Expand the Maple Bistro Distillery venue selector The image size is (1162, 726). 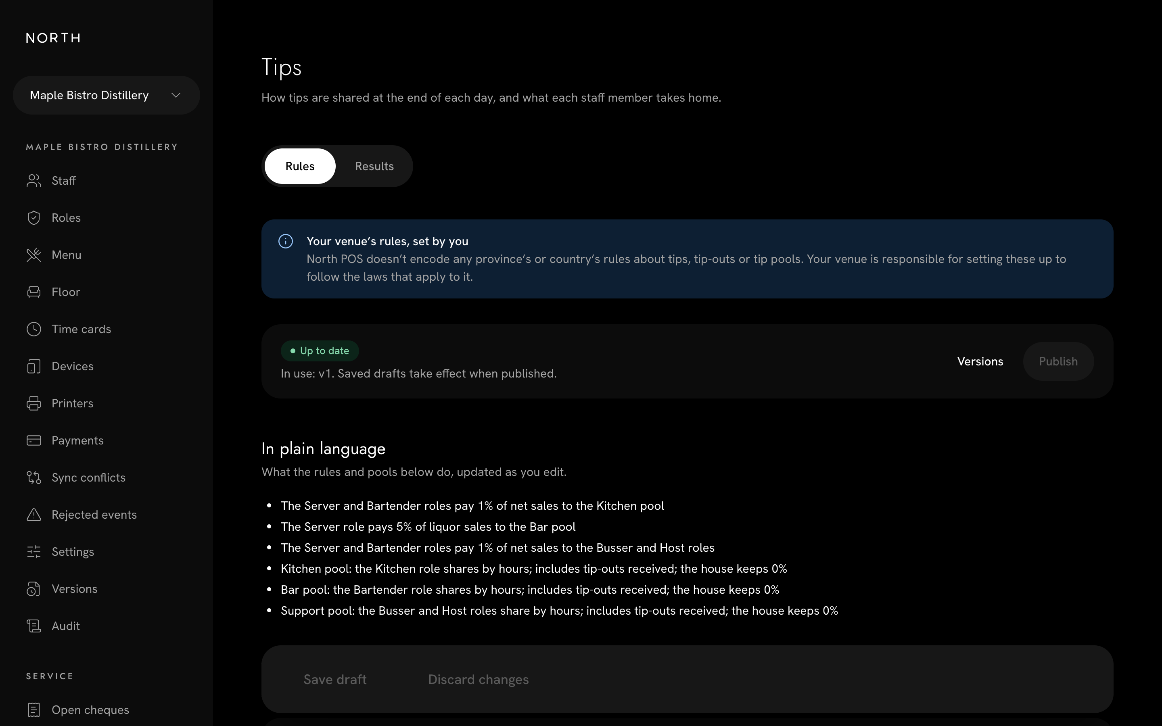pyautogui.click(x=106, y=95)
